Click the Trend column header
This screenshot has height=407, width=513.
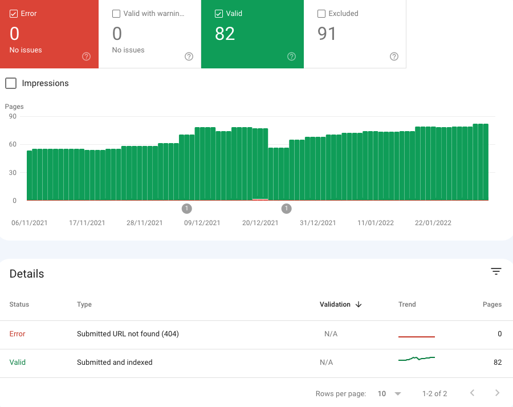407,304
